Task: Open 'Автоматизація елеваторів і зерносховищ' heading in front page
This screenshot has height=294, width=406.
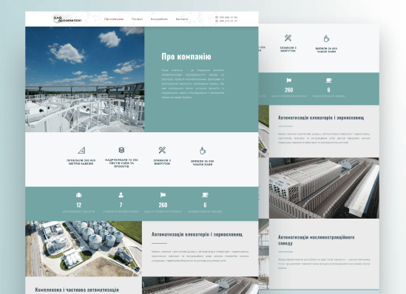Action: (197, 234)
